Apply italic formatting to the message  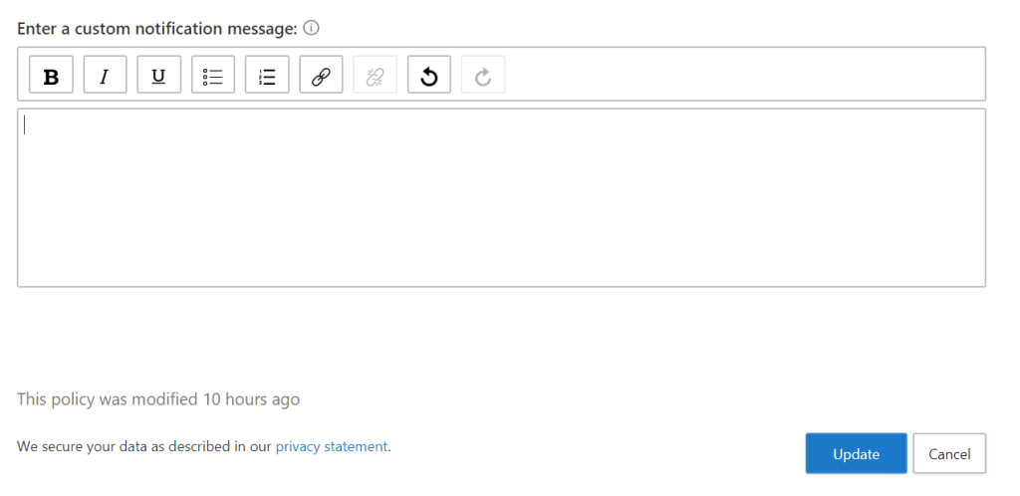click(105, 76)
